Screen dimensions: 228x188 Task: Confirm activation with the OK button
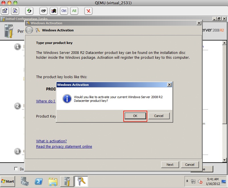tap(135, 116)
